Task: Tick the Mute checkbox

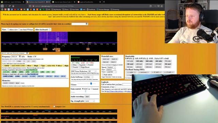Action: point(72,65)
